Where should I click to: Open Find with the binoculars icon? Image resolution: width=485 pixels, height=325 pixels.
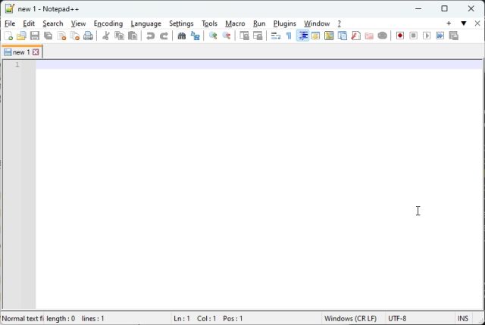182,36
